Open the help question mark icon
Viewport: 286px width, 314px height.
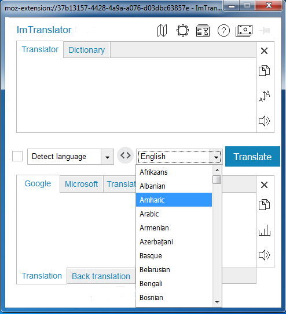click(223, 30)
